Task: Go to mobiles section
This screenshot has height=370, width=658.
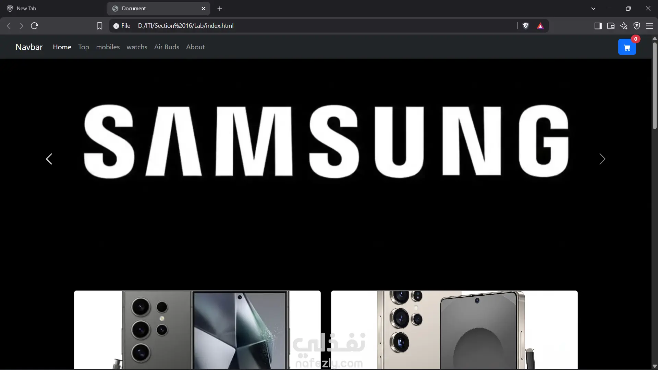Action: [108, 47]
